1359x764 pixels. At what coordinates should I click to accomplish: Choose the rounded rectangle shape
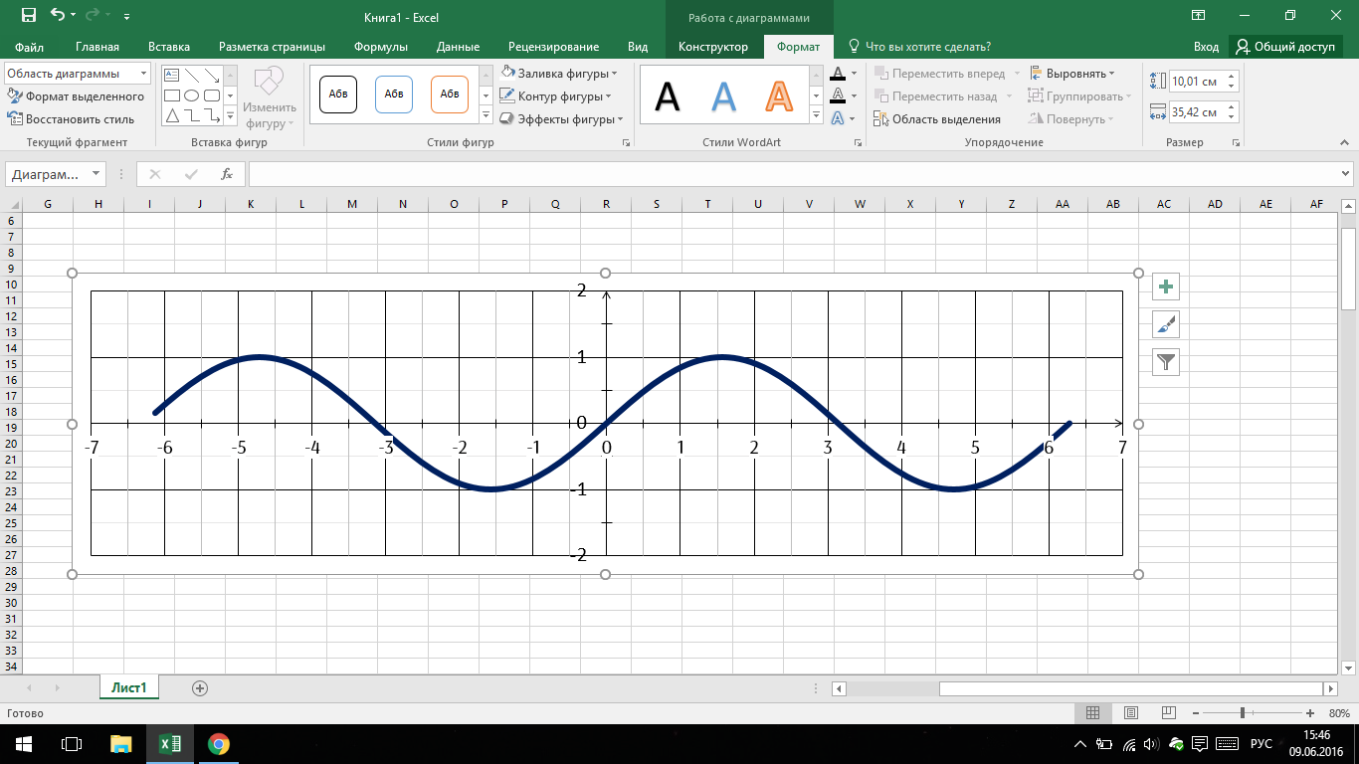click(x=211, y=95)
